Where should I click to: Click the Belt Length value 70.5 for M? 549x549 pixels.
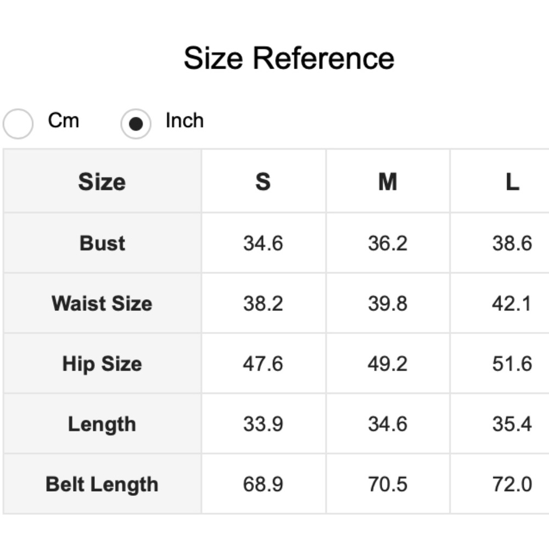[388, 484]
